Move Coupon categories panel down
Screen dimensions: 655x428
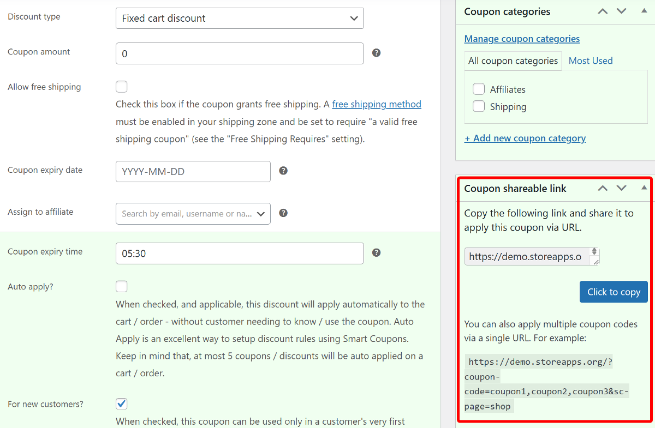pyautogui.click(x=622, y=11)
